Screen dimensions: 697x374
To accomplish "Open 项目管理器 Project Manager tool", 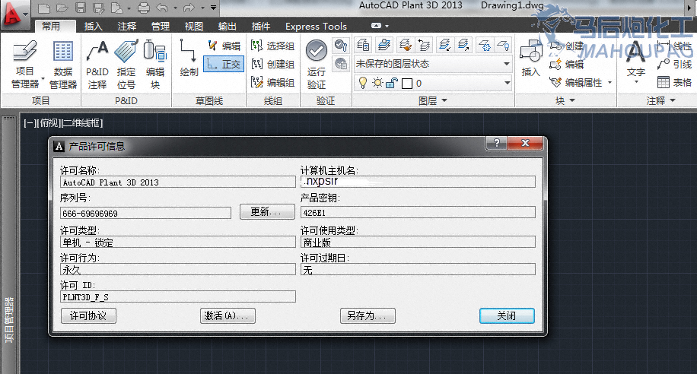I will 25,64.
